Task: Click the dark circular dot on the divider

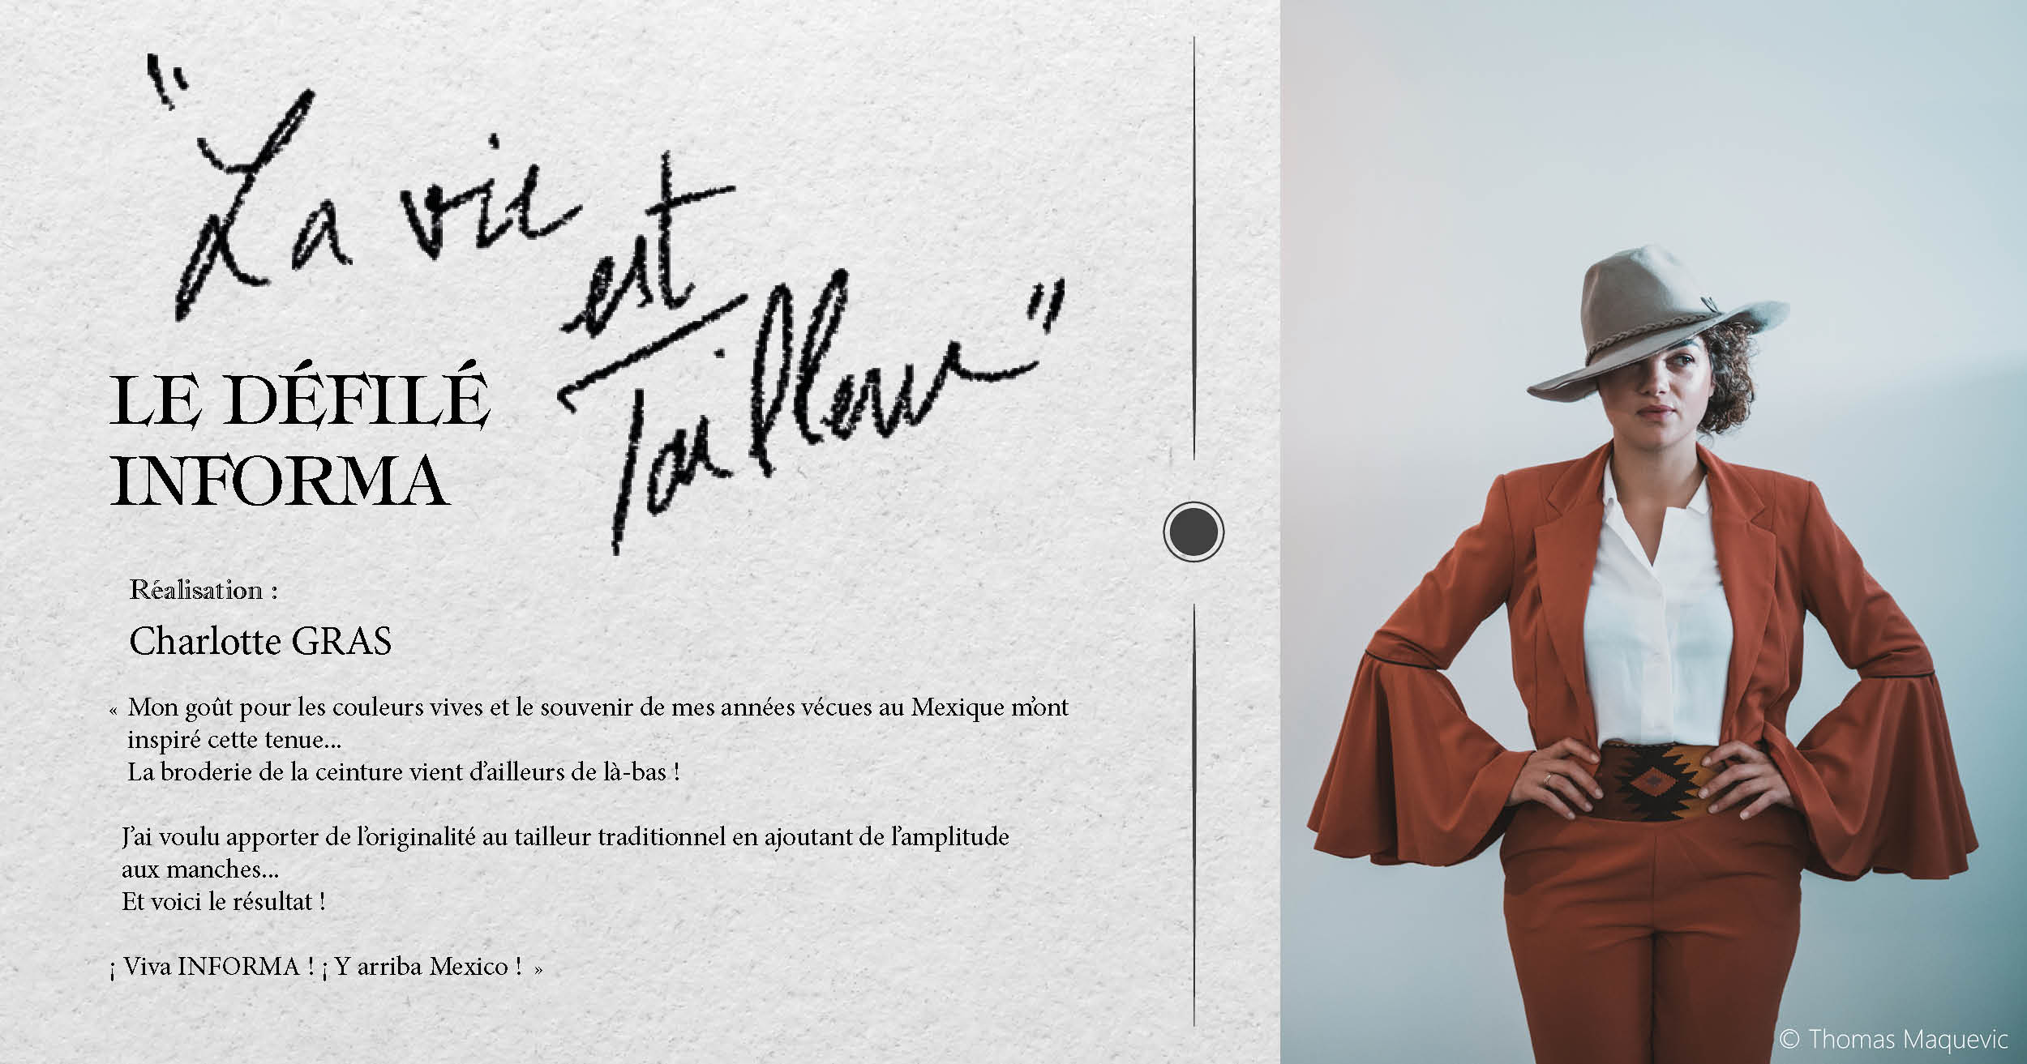Action: [x=1193, y=532]
